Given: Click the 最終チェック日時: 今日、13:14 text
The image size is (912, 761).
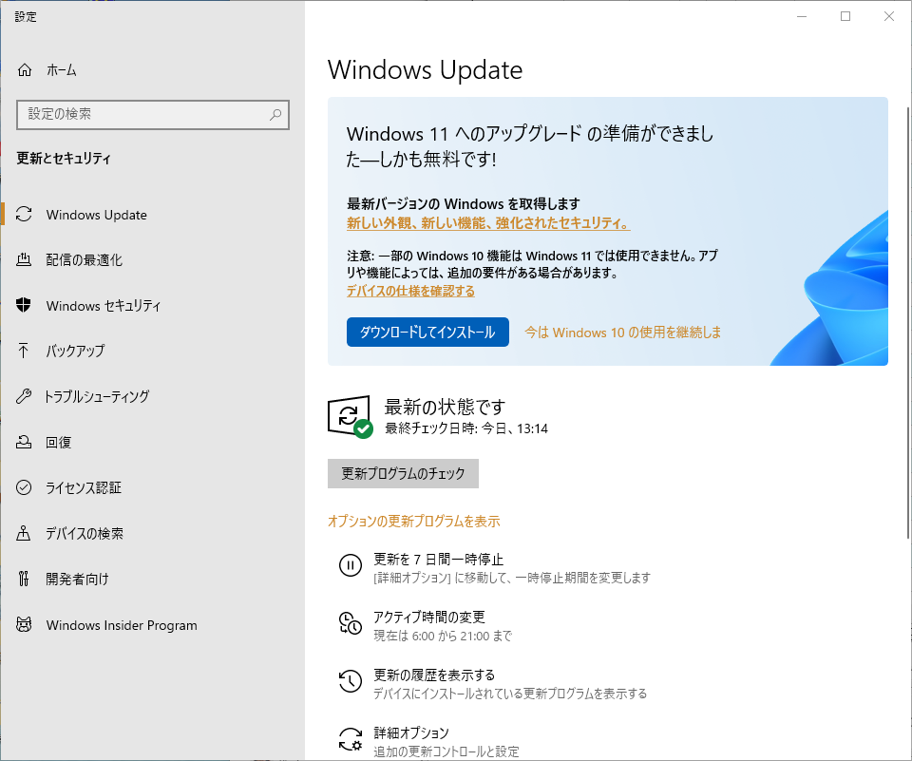Looking at the screenshot, I should click(465, 428).
